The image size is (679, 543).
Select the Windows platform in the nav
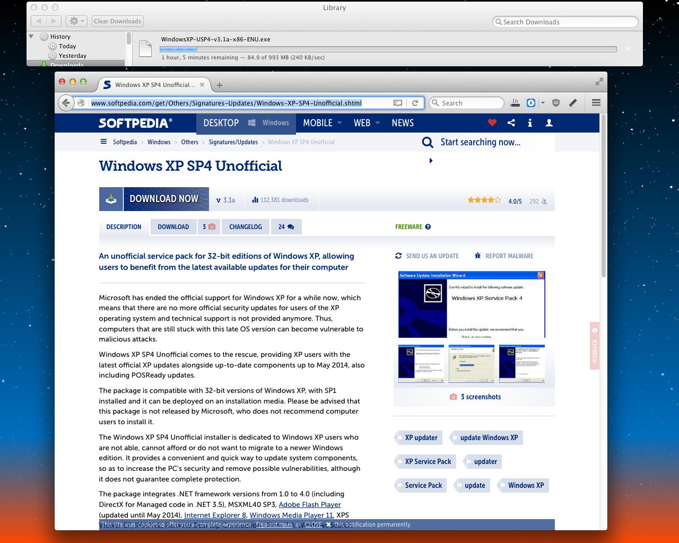(269, 122)
